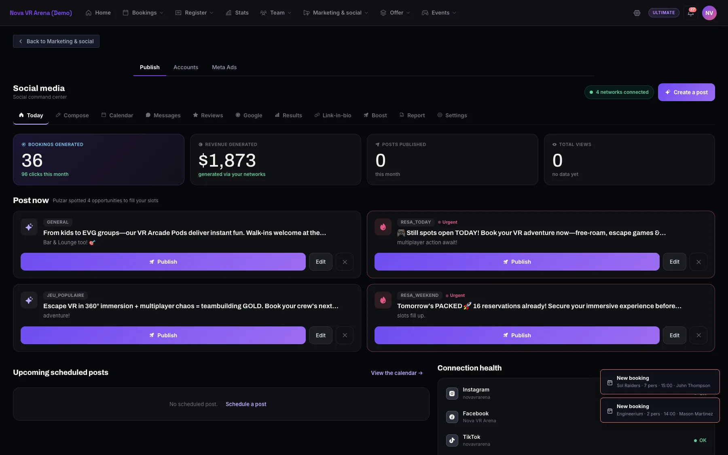This screenshot has width=728, height=455.
Task: Select the Today sub-tab
Action: (31, 115)
